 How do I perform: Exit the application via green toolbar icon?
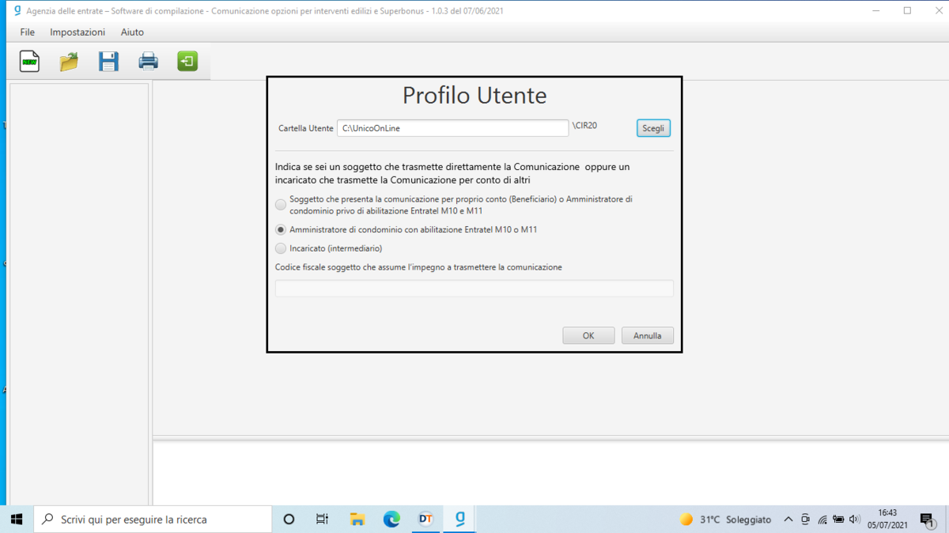click(x=187, y=61)
